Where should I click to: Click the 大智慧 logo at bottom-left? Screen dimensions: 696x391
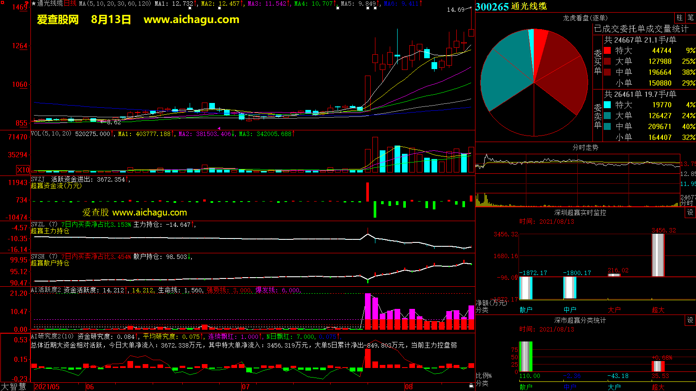[14, 387]
